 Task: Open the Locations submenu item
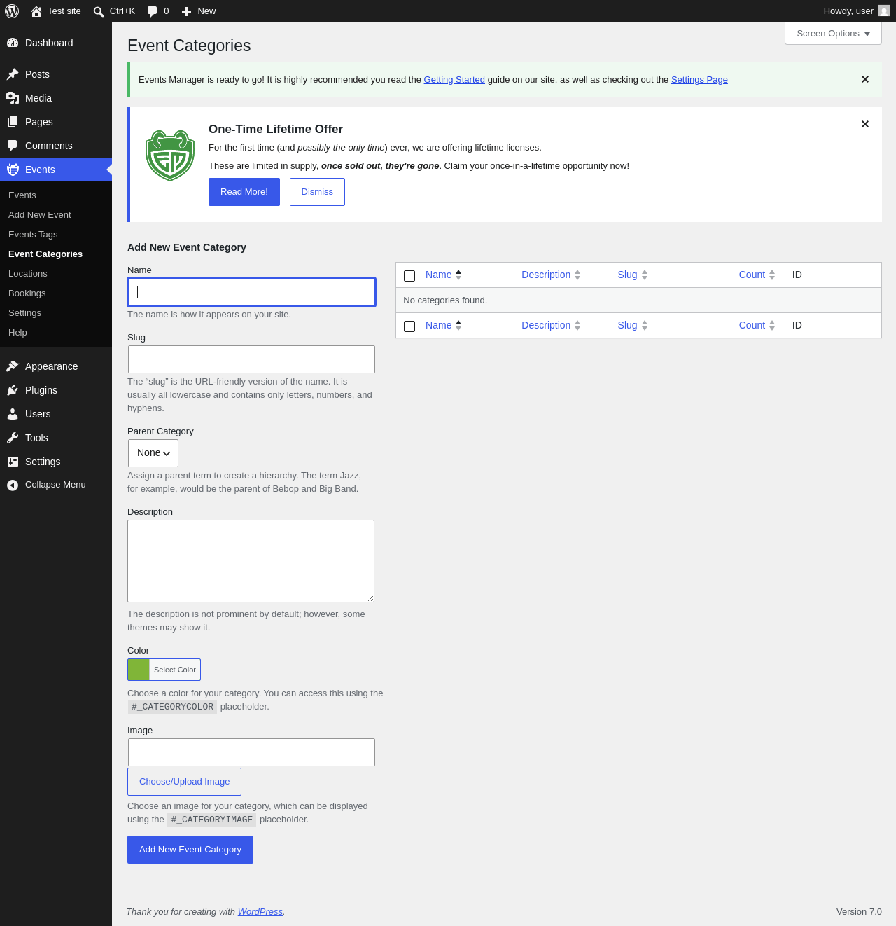point(28,274)
